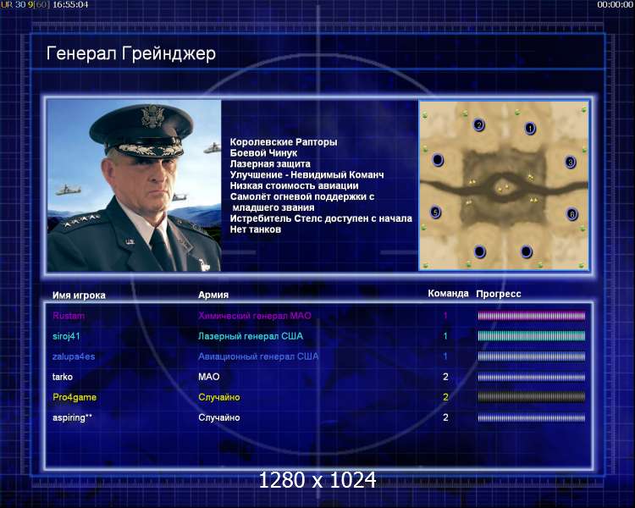This screenshot has width=635, height=508.
Task: Select player name aspiring**
Action: click(73, 417)
